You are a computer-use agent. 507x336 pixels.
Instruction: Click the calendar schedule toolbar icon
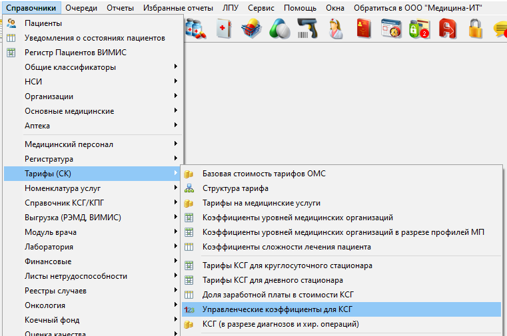click(391, 29)
